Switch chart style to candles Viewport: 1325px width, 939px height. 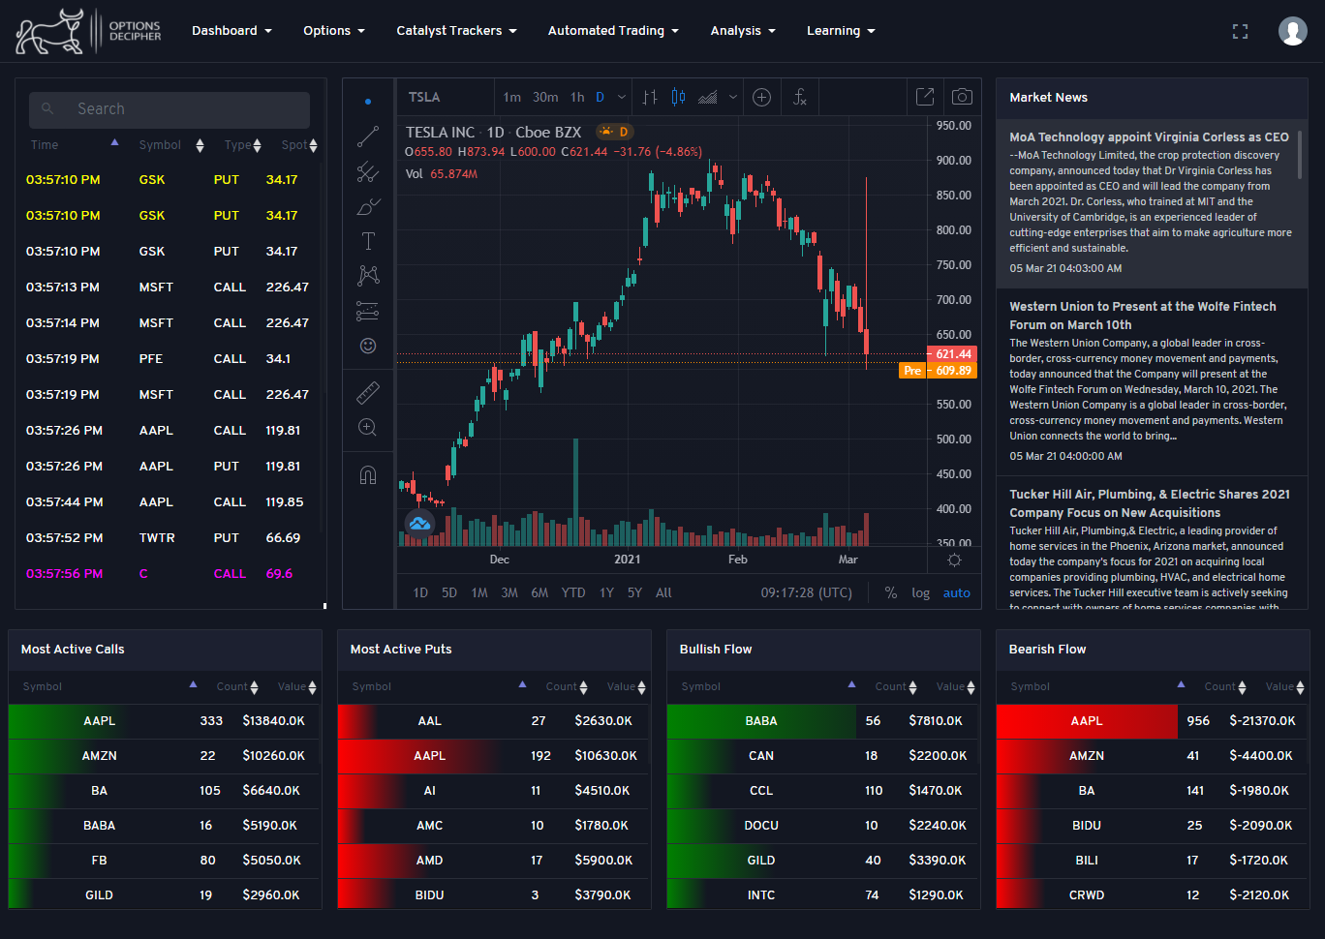click(x=679, y=97)
